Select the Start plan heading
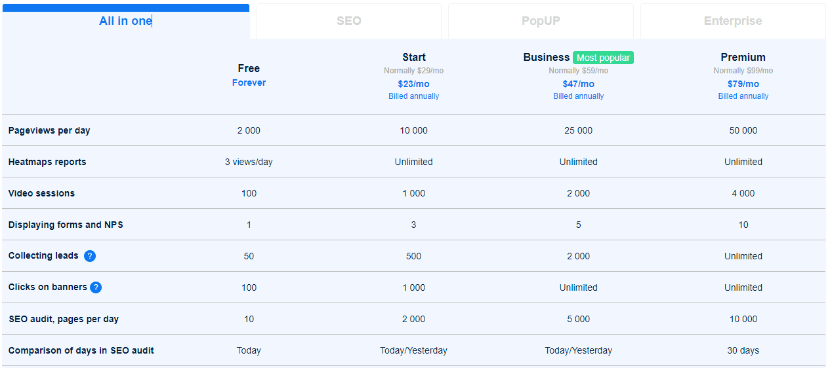Viewport: 830px width, 368px height. coord(413,57)
